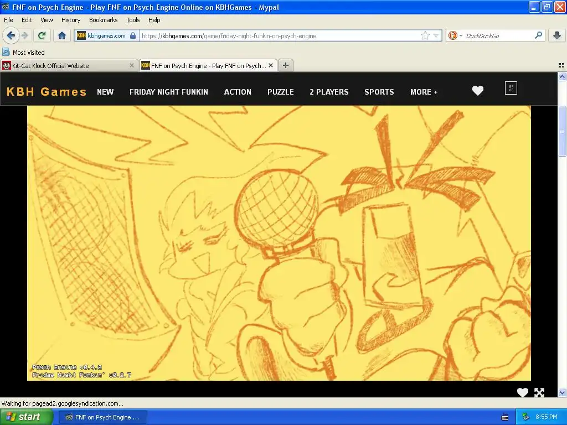Viewport: 567px width, 425px height.
Task: Click the Psych Engine v0.4.2 version text
Action: [67, 367]
